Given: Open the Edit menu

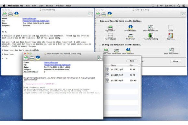Looking at the screenshot, I should click(x=34, y=5).
